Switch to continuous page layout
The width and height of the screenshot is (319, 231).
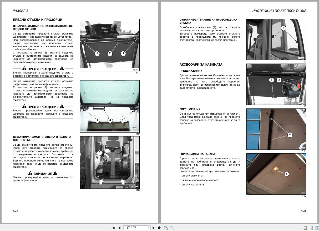311,228
